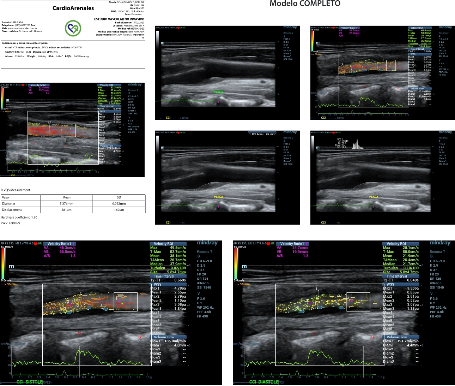Click the yellow PLACA label in CCI Area image

[218, 197]
